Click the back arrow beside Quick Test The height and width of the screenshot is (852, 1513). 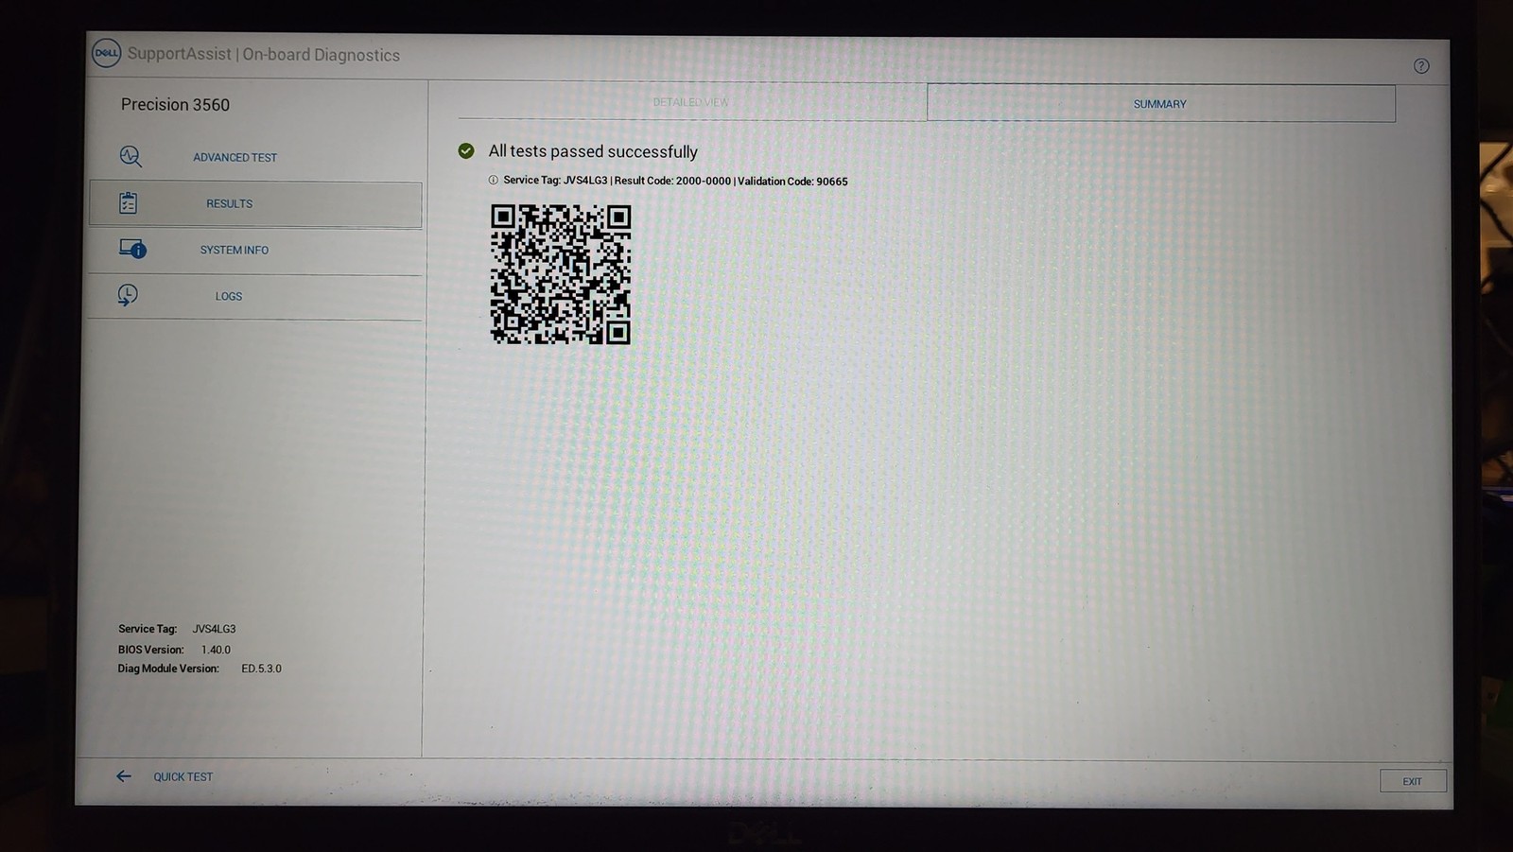click(x=124, y=776)
